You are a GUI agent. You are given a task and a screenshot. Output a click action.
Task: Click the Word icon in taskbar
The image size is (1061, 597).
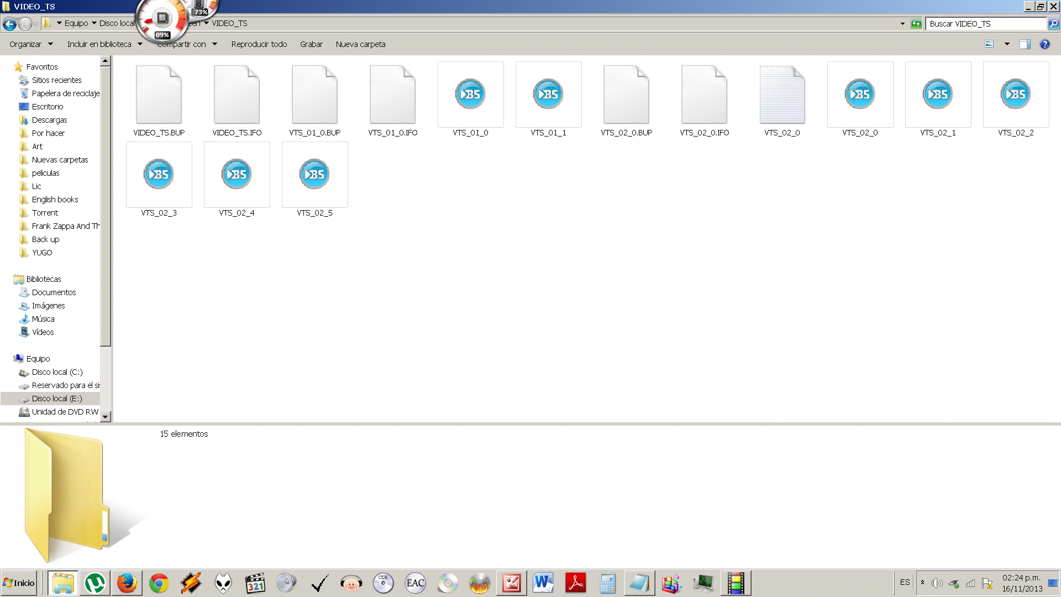pyautogui.click(x=543, y=583)
